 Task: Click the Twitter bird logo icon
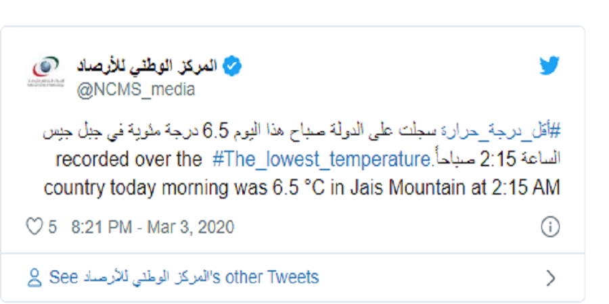point(549,66)
